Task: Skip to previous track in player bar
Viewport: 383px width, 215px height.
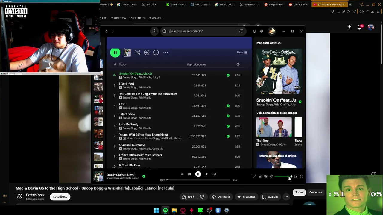Action: [x=189, y=174]
